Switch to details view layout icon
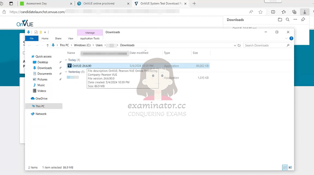The width and height of the screenshot is (314, 175). click(285, 167)
